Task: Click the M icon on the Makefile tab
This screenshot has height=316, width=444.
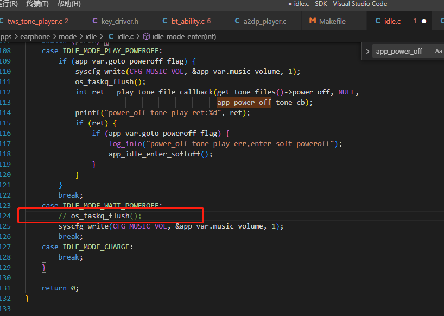Action: [x=313, y=21]
